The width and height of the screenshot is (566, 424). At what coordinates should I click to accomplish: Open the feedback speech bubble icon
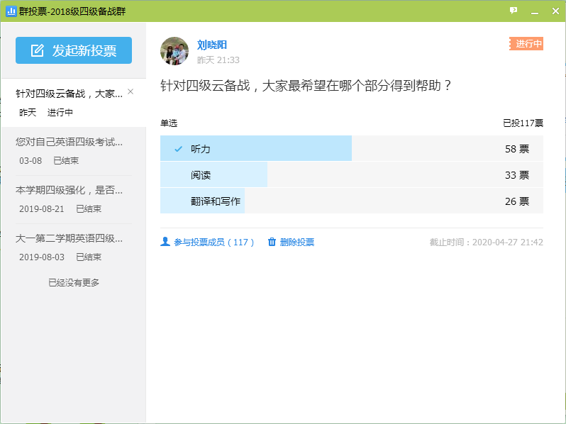click(x=514, y=11)
